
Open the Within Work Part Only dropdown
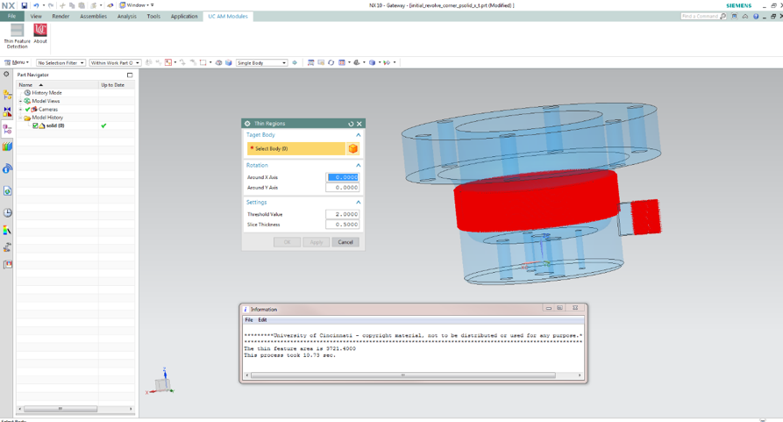point(115,63)
